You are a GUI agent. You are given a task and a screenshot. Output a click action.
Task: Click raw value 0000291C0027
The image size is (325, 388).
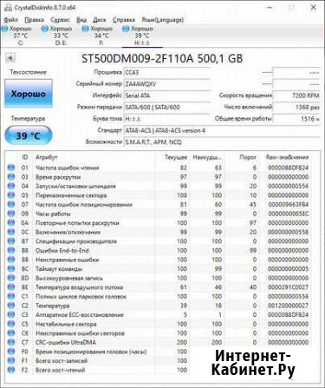[288, 287]
